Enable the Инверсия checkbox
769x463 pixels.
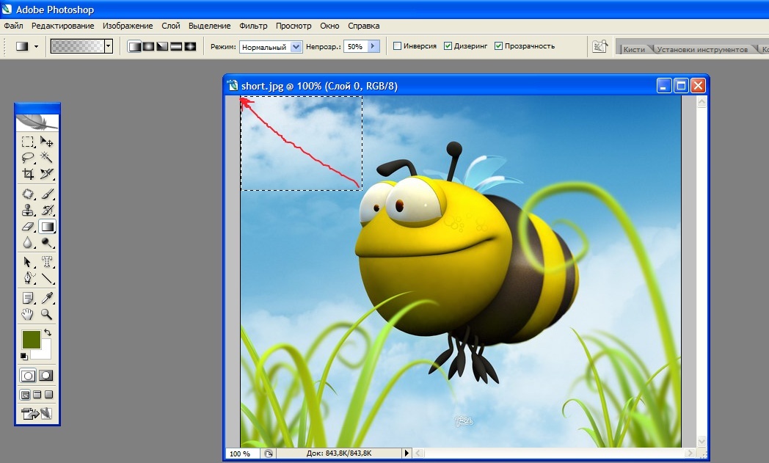397,46
